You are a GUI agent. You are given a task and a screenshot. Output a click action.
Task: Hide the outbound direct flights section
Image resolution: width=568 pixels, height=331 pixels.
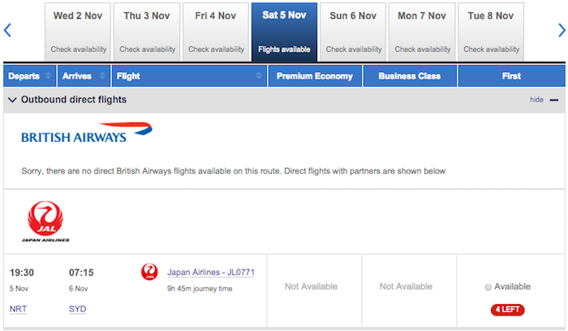click(x=536, y=100)
